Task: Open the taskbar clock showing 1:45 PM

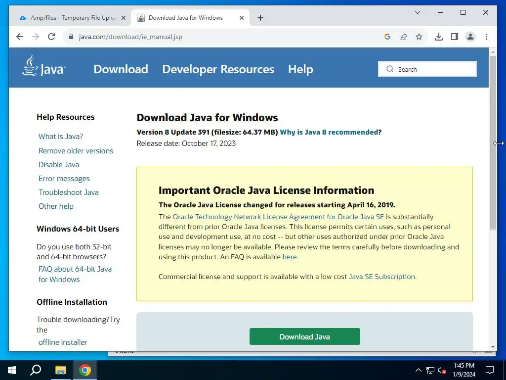Action: [x=464, y=370]
